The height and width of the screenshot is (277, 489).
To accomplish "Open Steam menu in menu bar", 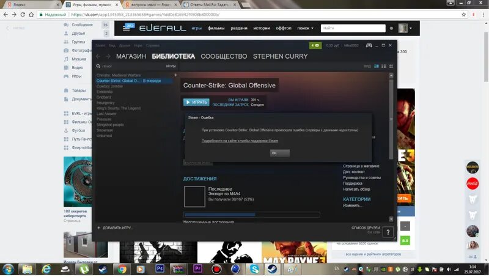I will (x=100, y=45).
